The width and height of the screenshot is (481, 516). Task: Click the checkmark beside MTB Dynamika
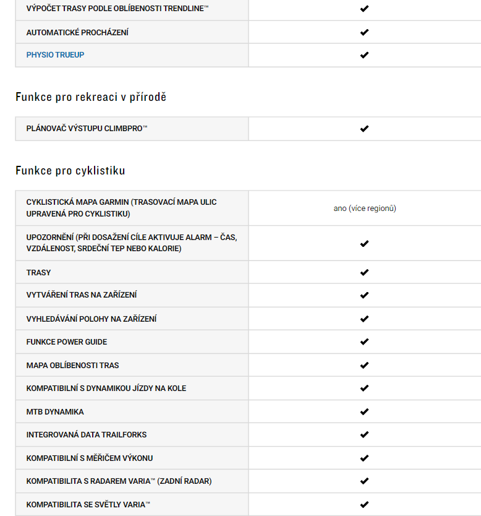pos(364,411)
